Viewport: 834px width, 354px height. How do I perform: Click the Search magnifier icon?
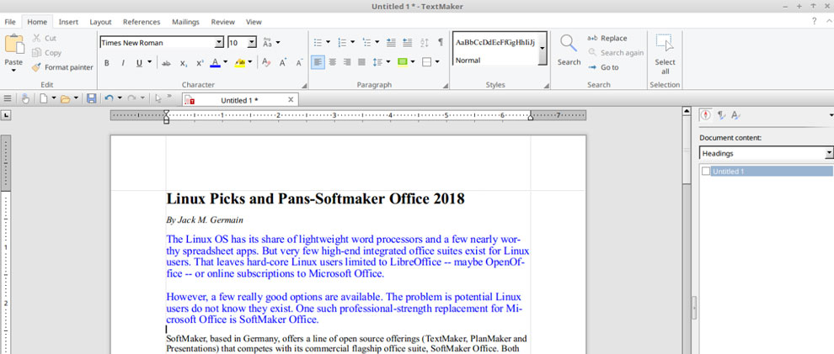click(x=569, y=44)
